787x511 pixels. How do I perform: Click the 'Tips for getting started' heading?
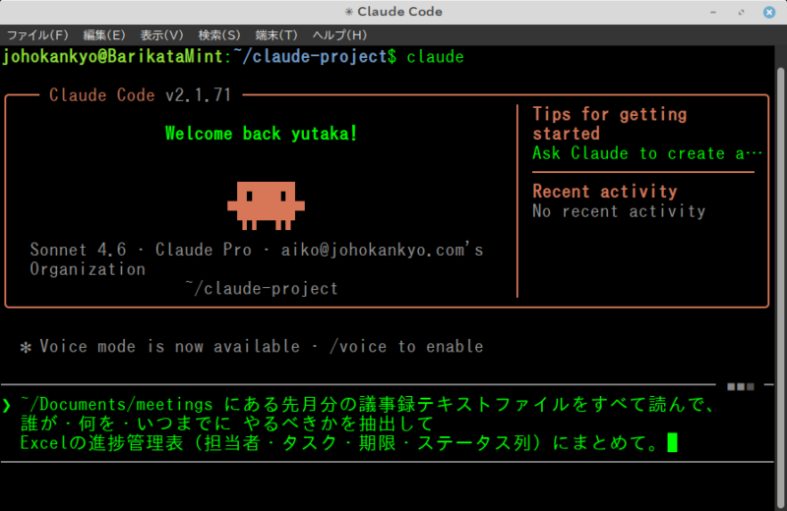click(x=609, y=124)
